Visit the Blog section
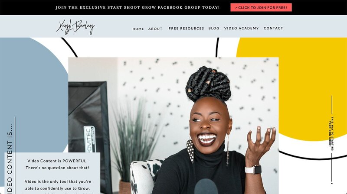Image resolution: width=347 pixels, height=194 pixels. click(x=214, y=28)
